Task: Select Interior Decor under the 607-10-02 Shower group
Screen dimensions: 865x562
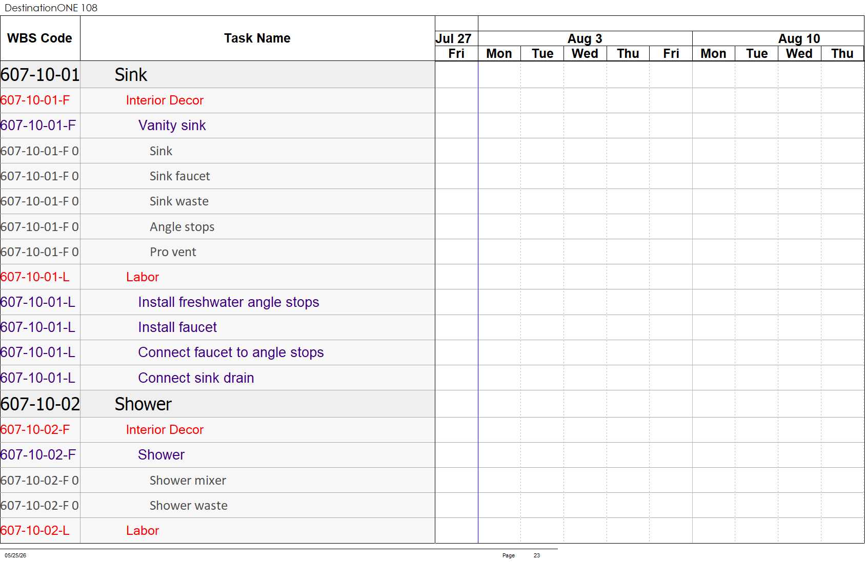Action: pyautogui.click(x=165, y=430)
